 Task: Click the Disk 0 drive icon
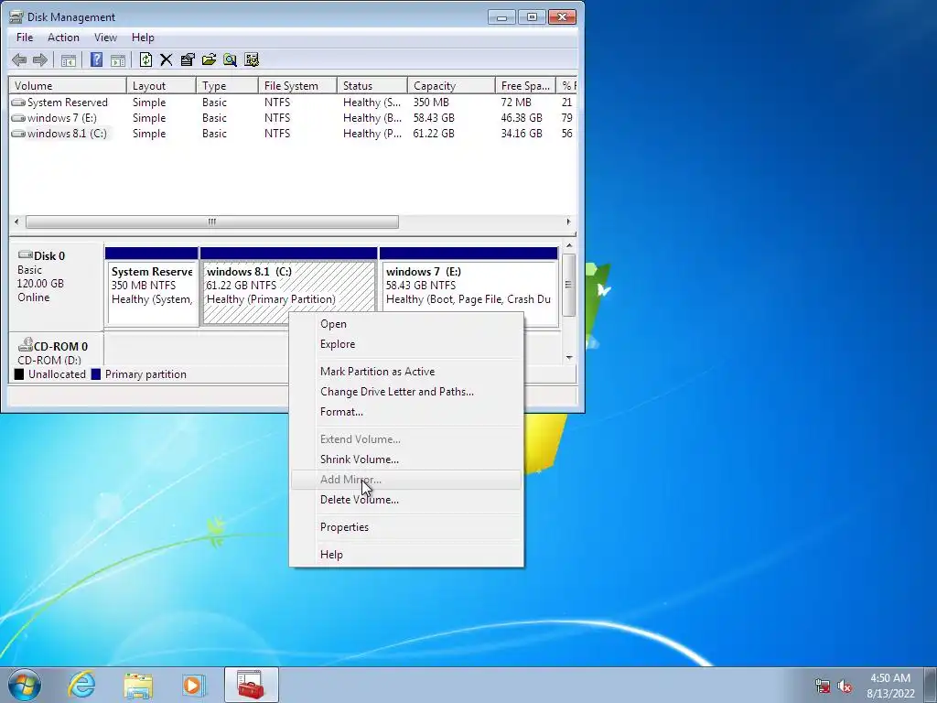pos(25,255)
